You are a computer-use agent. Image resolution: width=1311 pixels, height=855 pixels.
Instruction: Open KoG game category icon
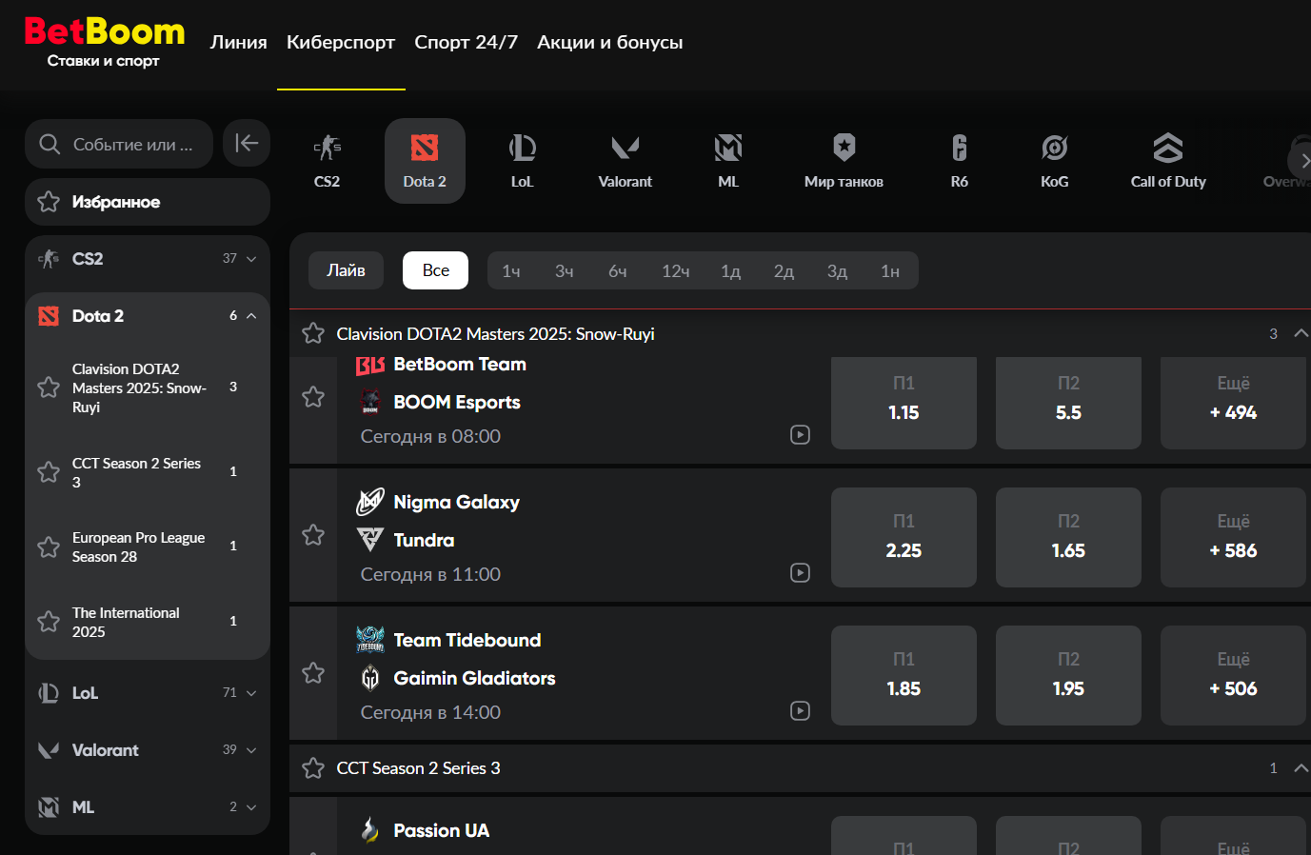click(1055, 149)
